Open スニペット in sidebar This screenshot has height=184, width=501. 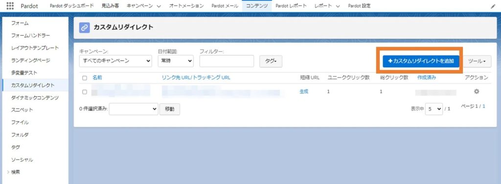[x=22, y=110]
